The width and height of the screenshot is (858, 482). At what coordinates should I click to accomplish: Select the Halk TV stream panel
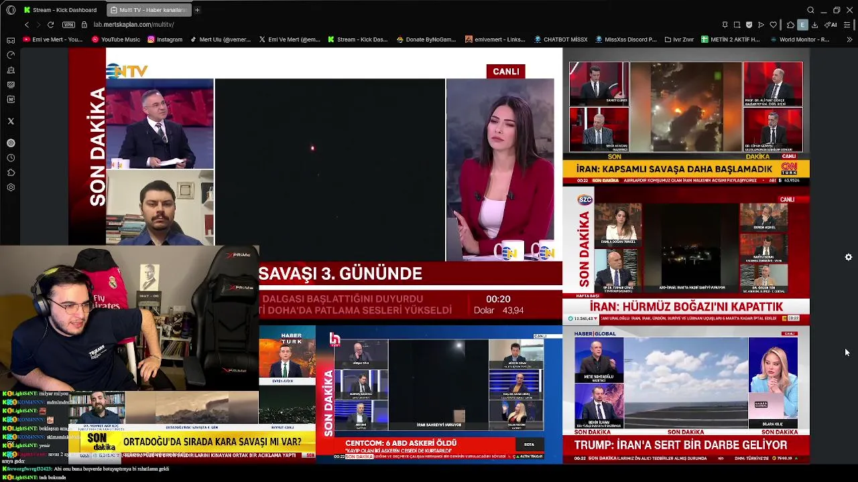point(439,394)
